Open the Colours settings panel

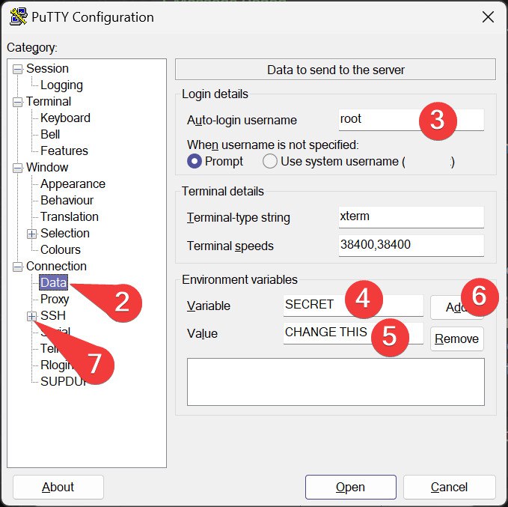pos(61,250)
